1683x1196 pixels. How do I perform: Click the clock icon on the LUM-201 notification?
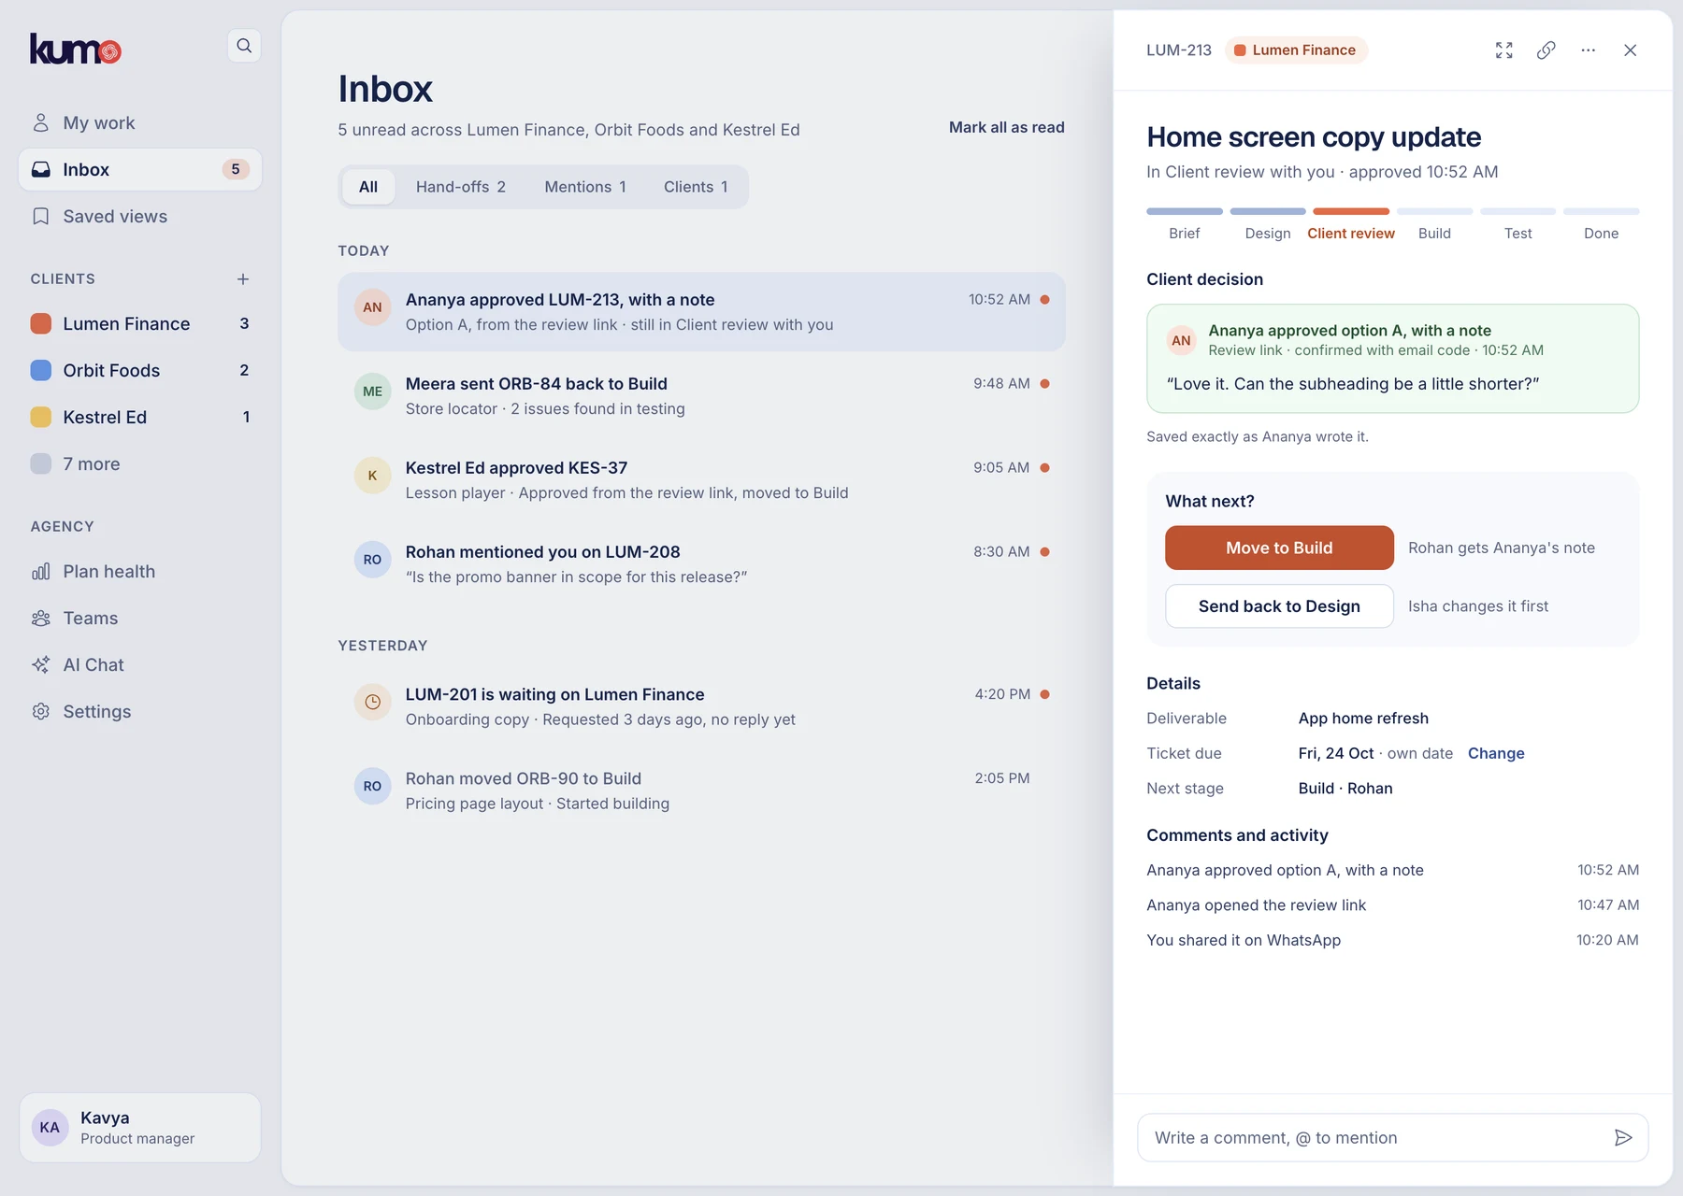click(x=372, y=702)
